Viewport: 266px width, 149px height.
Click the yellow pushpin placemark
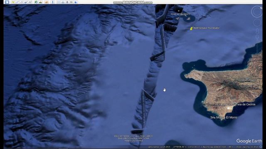click(x=191, y=29)
